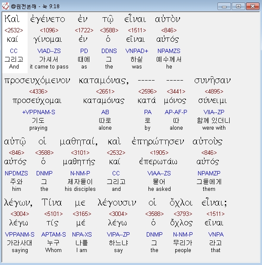Select the Greek word προσευχόμενον
This screenshot has width=262, height=265.
(x=37, y=81)
